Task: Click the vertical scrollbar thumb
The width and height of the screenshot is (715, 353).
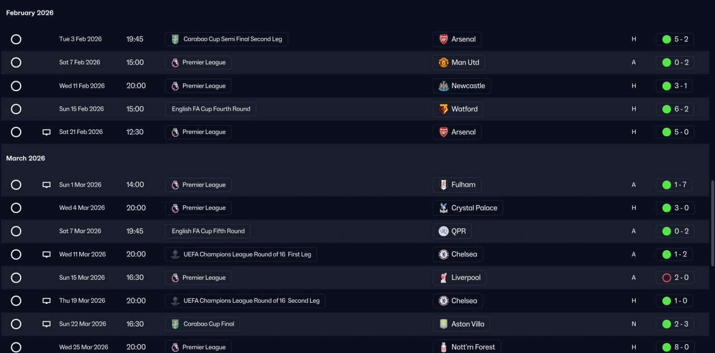Action: [711, 223]
